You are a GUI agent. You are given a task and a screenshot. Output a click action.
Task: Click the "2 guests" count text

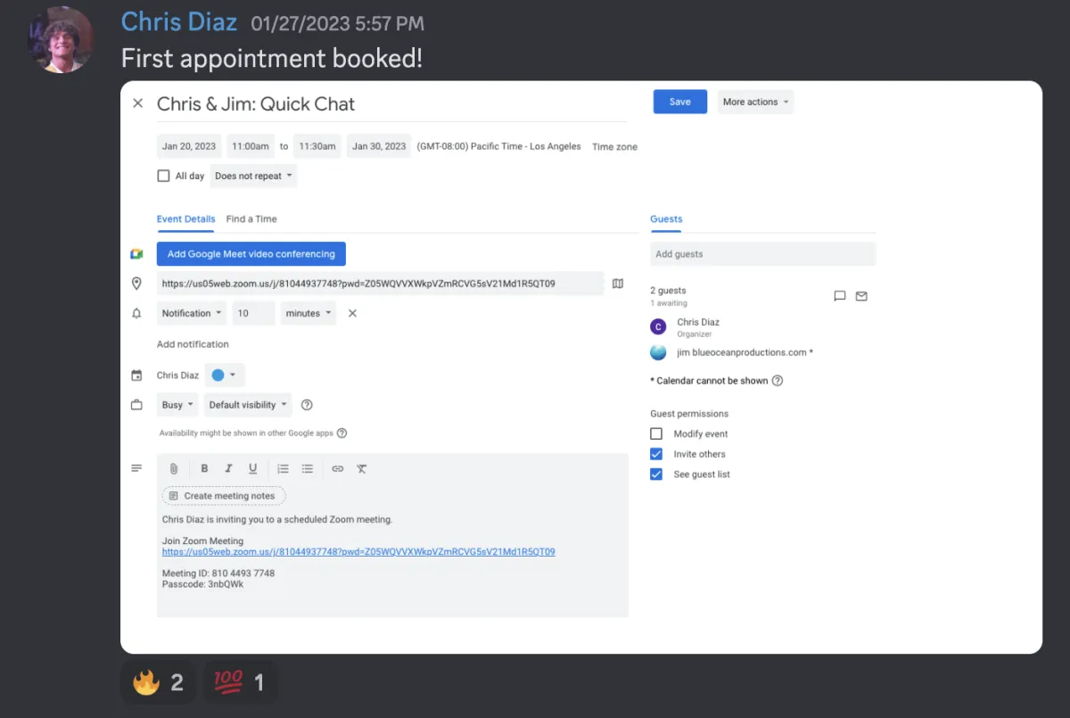tap(669, 291)
